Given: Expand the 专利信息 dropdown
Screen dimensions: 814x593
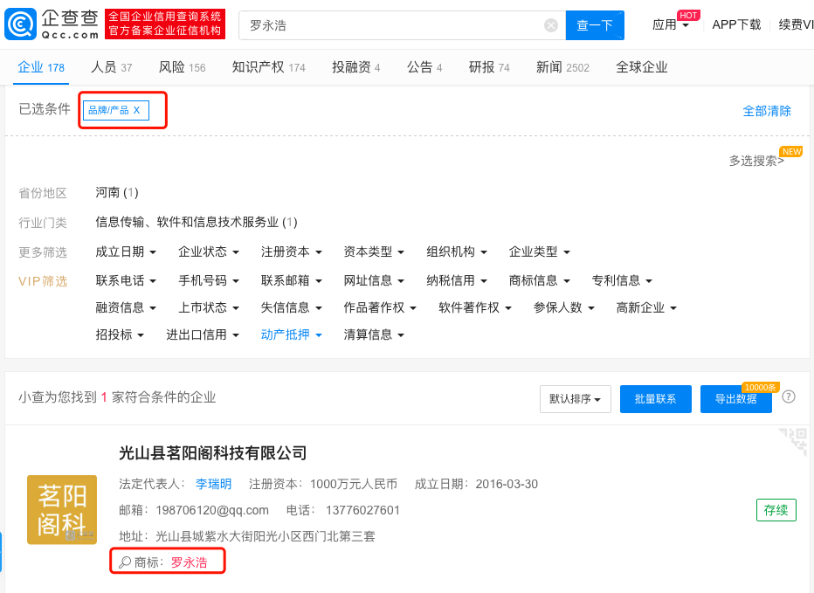Looking at the screenshot, I should click(x=622, y=280).
